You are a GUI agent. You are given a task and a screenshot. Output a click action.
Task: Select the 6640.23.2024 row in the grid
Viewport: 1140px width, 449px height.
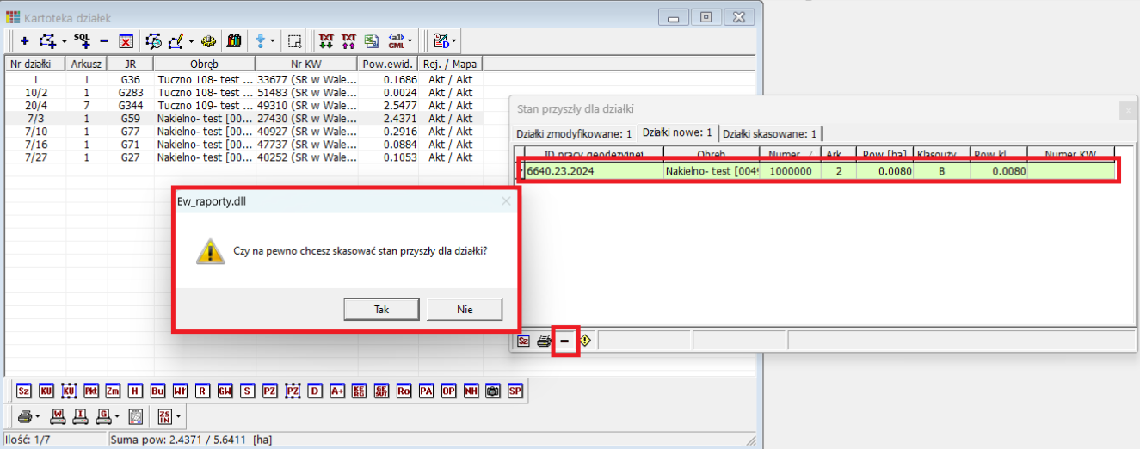[594, 170]
